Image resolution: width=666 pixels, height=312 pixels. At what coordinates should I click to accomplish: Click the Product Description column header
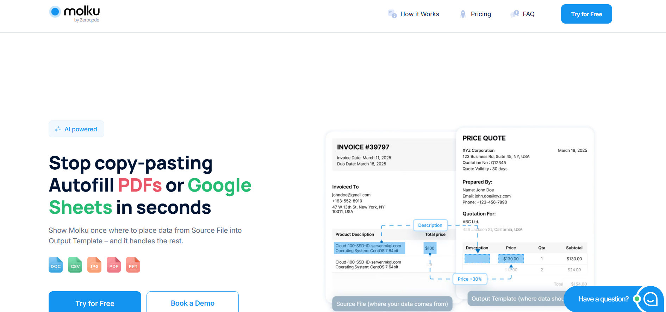[x=355, y=235]
